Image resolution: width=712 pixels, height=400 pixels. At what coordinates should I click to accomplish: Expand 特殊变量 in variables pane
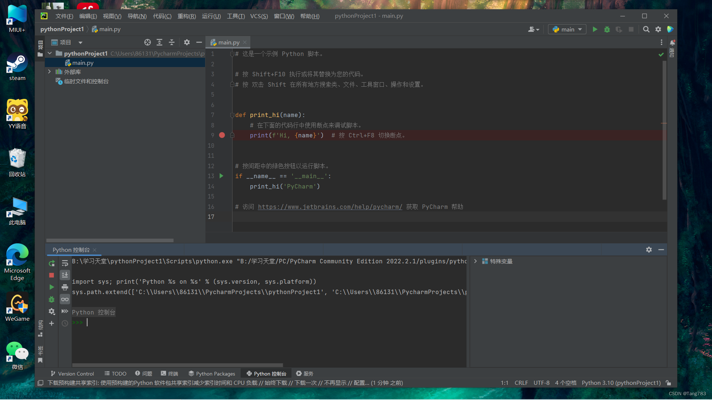pyautogui.click(x=475, y=261)
